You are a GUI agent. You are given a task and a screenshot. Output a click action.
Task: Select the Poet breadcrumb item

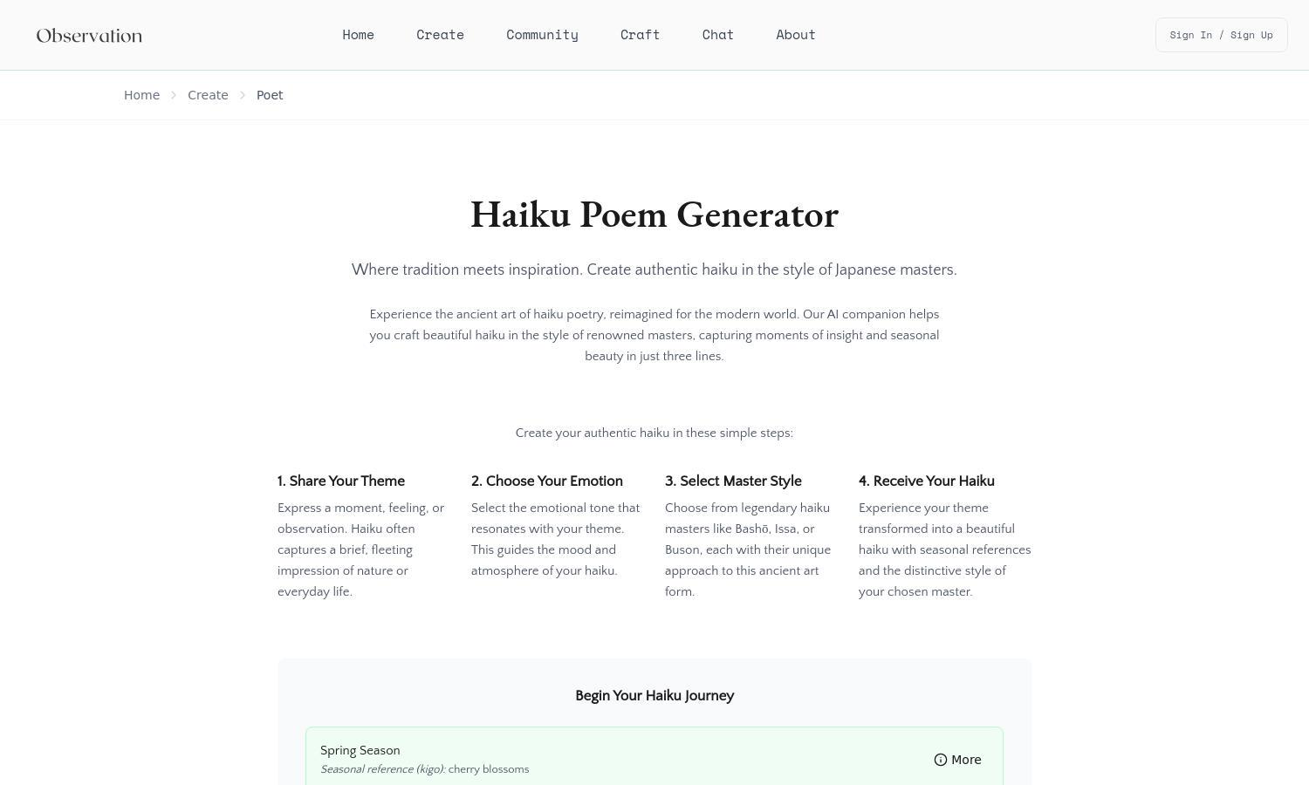[270, 95]
